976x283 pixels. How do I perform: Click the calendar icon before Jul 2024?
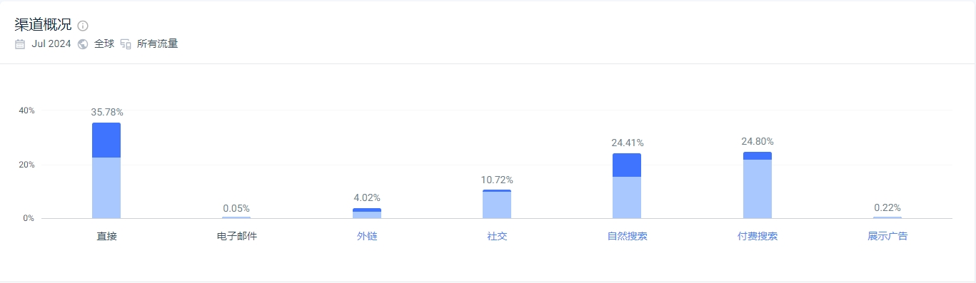click(20, 44)
